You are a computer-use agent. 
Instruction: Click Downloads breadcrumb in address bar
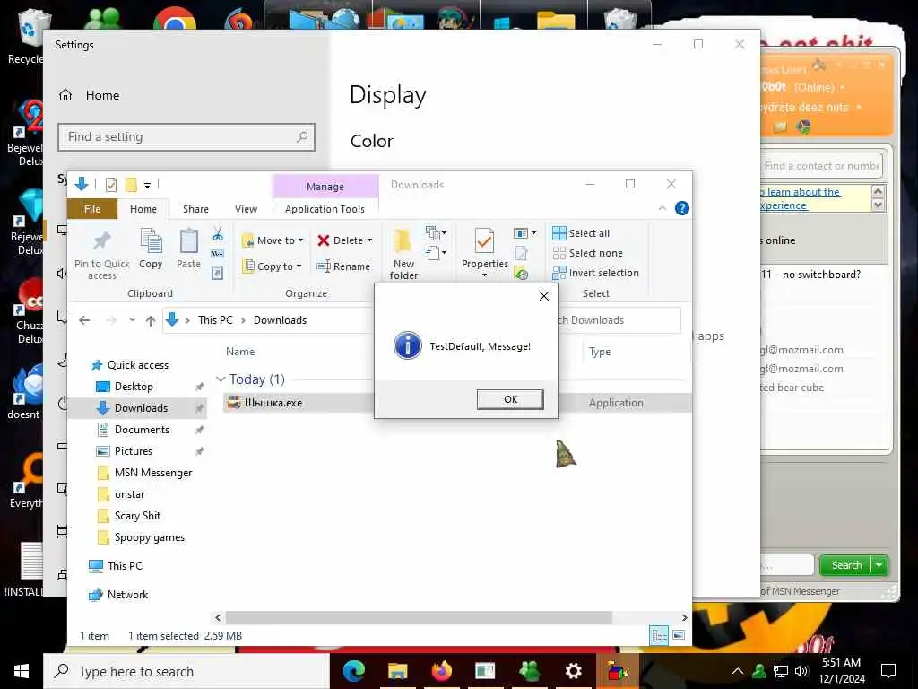click(x=280, y=320)
